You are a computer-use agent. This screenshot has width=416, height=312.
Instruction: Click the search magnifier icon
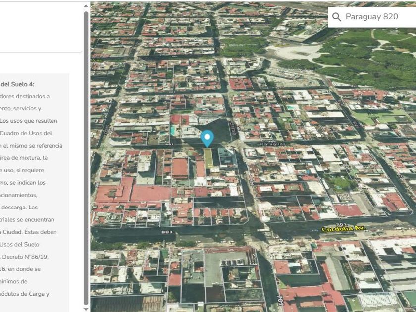point(336,17)
